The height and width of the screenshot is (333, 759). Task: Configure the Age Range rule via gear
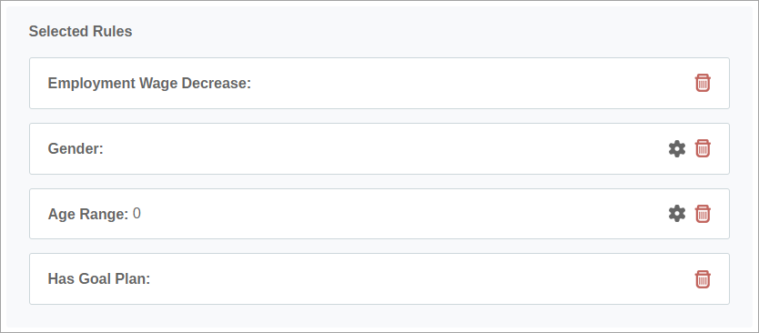pos(677,214)
